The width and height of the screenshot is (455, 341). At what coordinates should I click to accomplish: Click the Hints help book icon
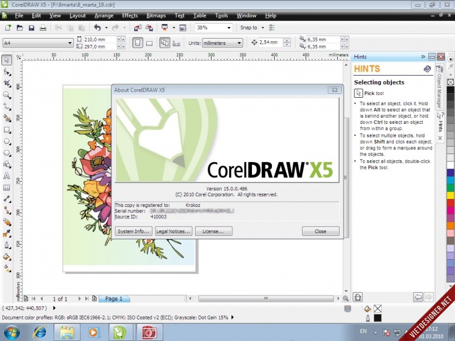428,69
